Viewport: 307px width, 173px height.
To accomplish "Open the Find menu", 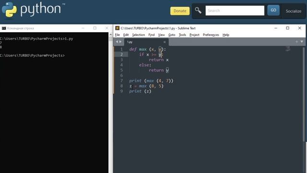I will coord(152,35).
